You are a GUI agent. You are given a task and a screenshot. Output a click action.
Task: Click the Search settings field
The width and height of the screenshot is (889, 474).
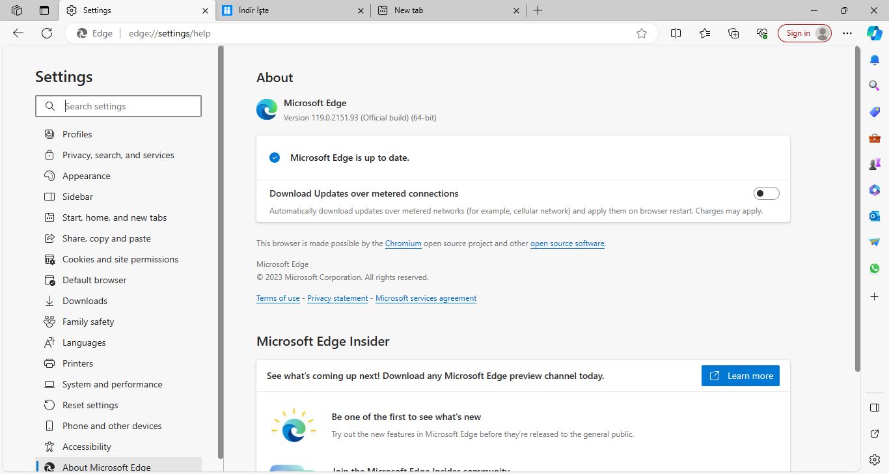(118, 106)
